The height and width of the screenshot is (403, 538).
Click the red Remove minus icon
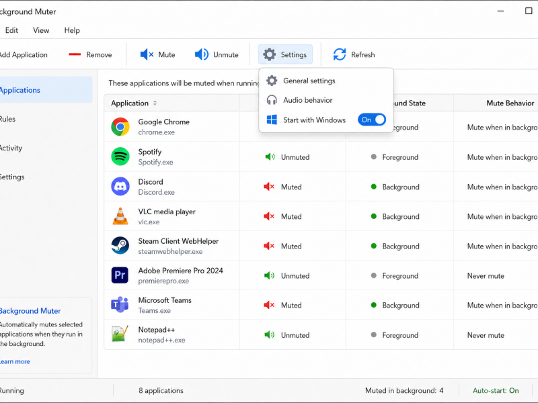pyautogui.click(x=75, y=54)
